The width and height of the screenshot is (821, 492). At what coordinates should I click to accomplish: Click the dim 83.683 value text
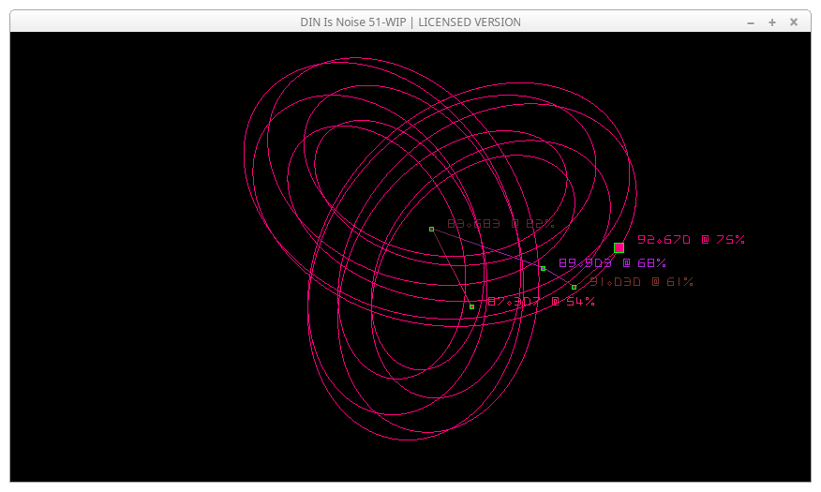473,224
